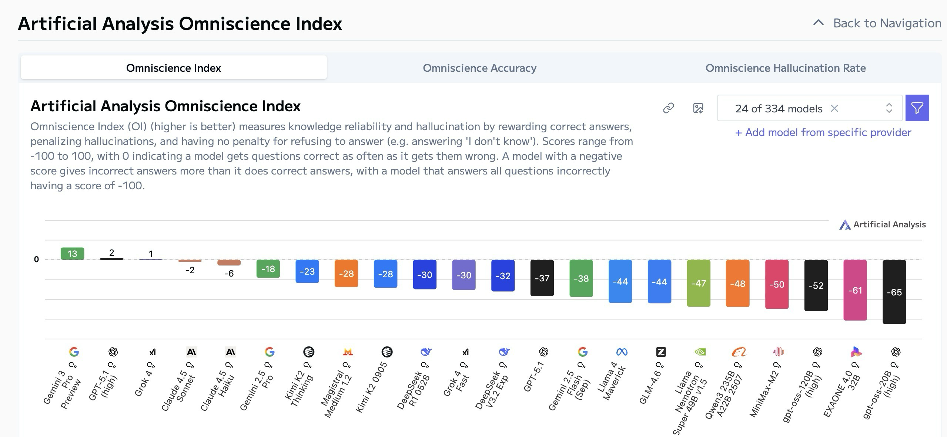
Task: Open the purple filter funnel button
Action: coord(917,108)
